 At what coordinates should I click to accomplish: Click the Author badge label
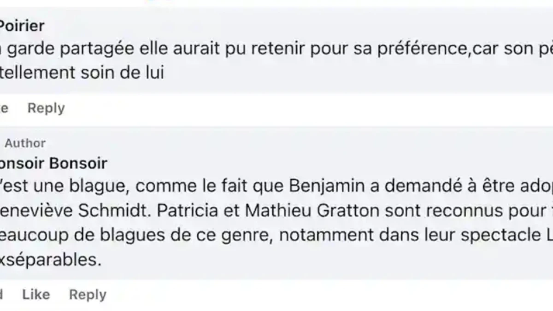(25, 143)
